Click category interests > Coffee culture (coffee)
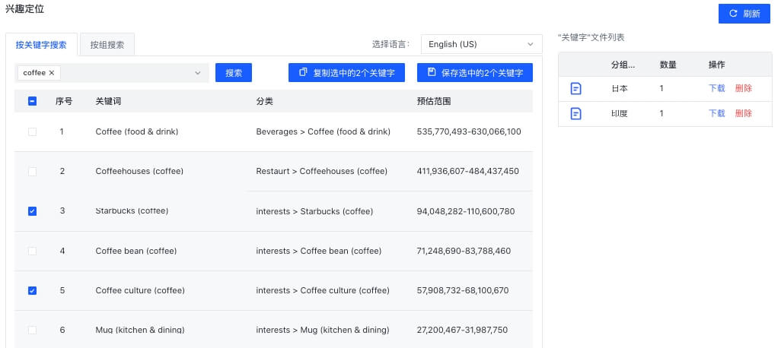This screenshot has width=781, height=348. click(x=323, y=291)
